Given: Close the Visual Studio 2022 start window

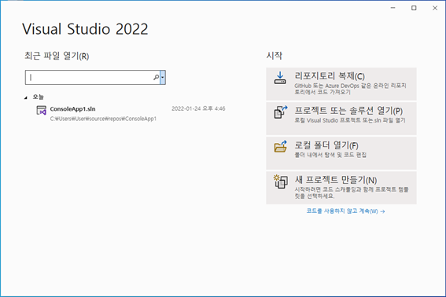Looking at the screenshot, I should (x=435, y=8).
